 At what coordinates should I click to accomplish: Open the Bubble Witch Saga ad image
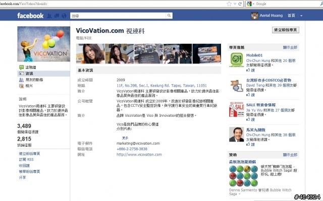click(x=243, y=175)
